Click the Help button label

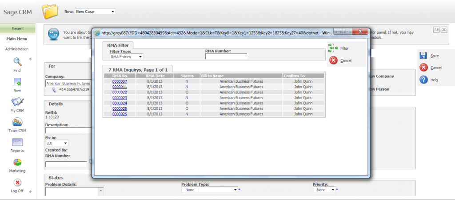tap(434, 80)
